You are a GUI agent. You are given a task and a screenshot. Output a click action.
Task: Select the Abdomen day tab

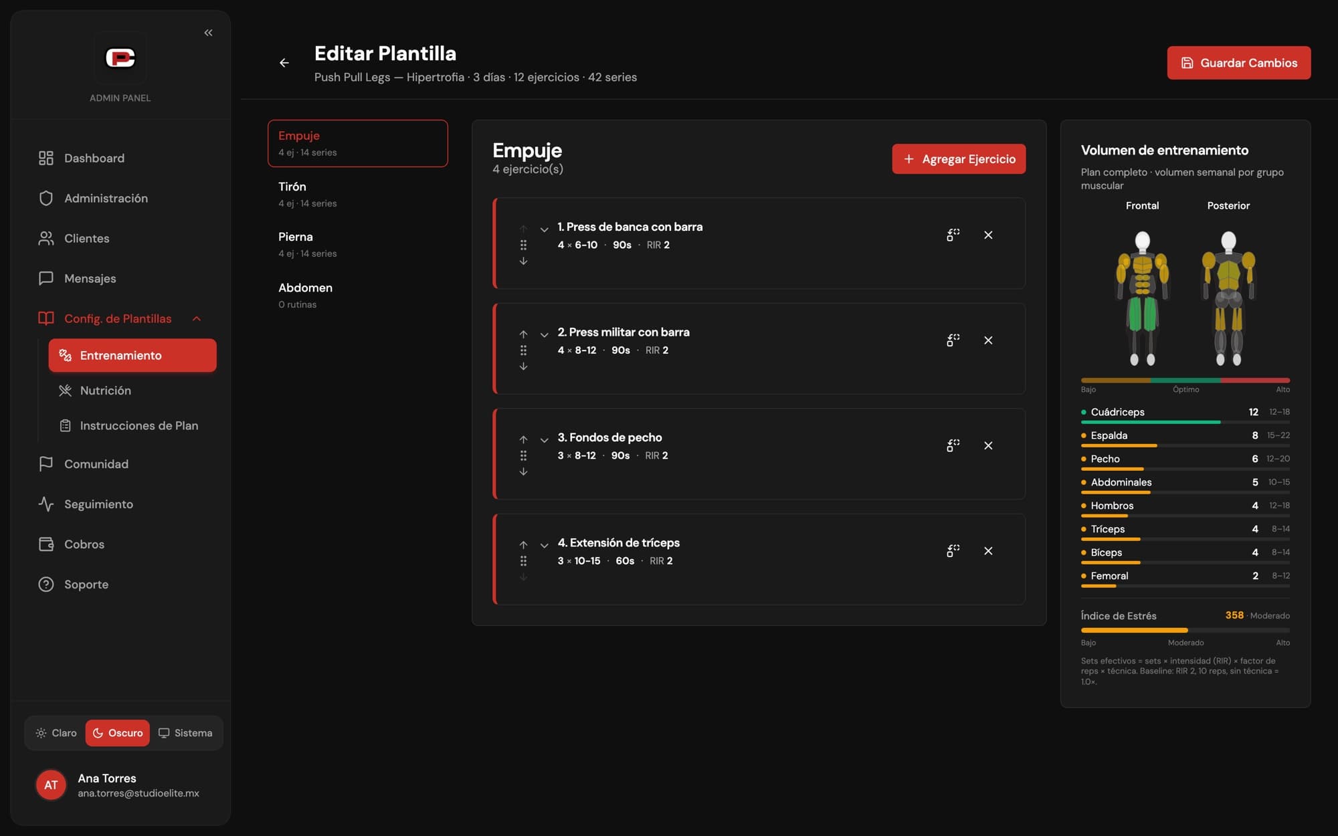[358, 295]
